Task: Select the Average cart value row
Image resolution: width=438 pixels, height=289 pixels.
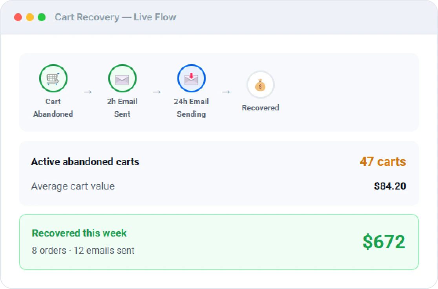Action: [219, 186]
